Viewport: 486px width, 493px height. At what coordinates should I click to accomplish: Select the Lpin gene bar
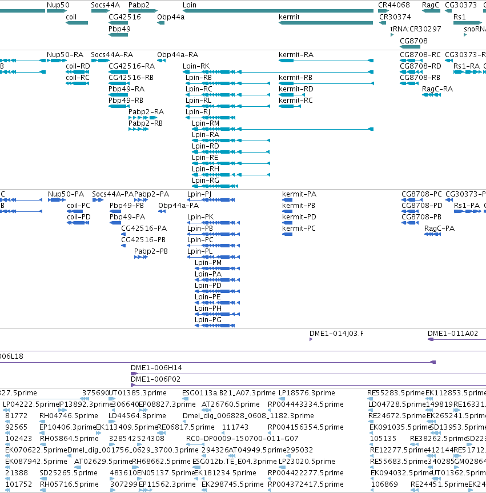(x=278, y=11)
